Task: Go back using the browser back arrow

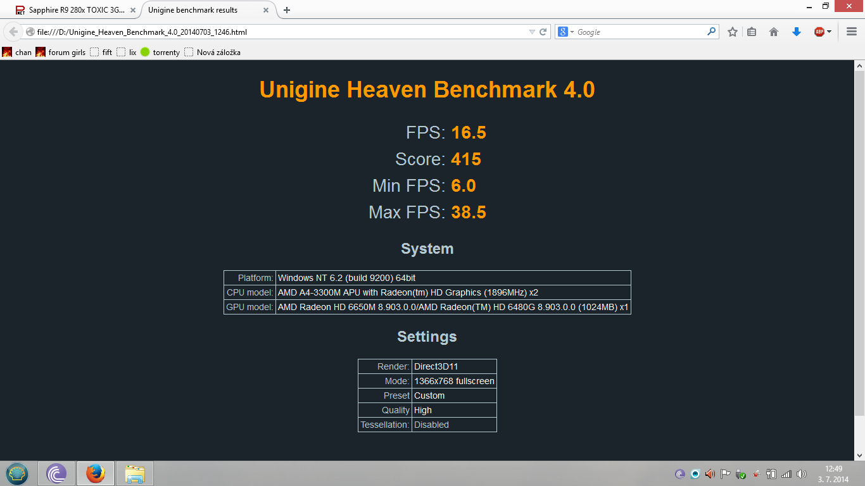Action: (13, 32)
